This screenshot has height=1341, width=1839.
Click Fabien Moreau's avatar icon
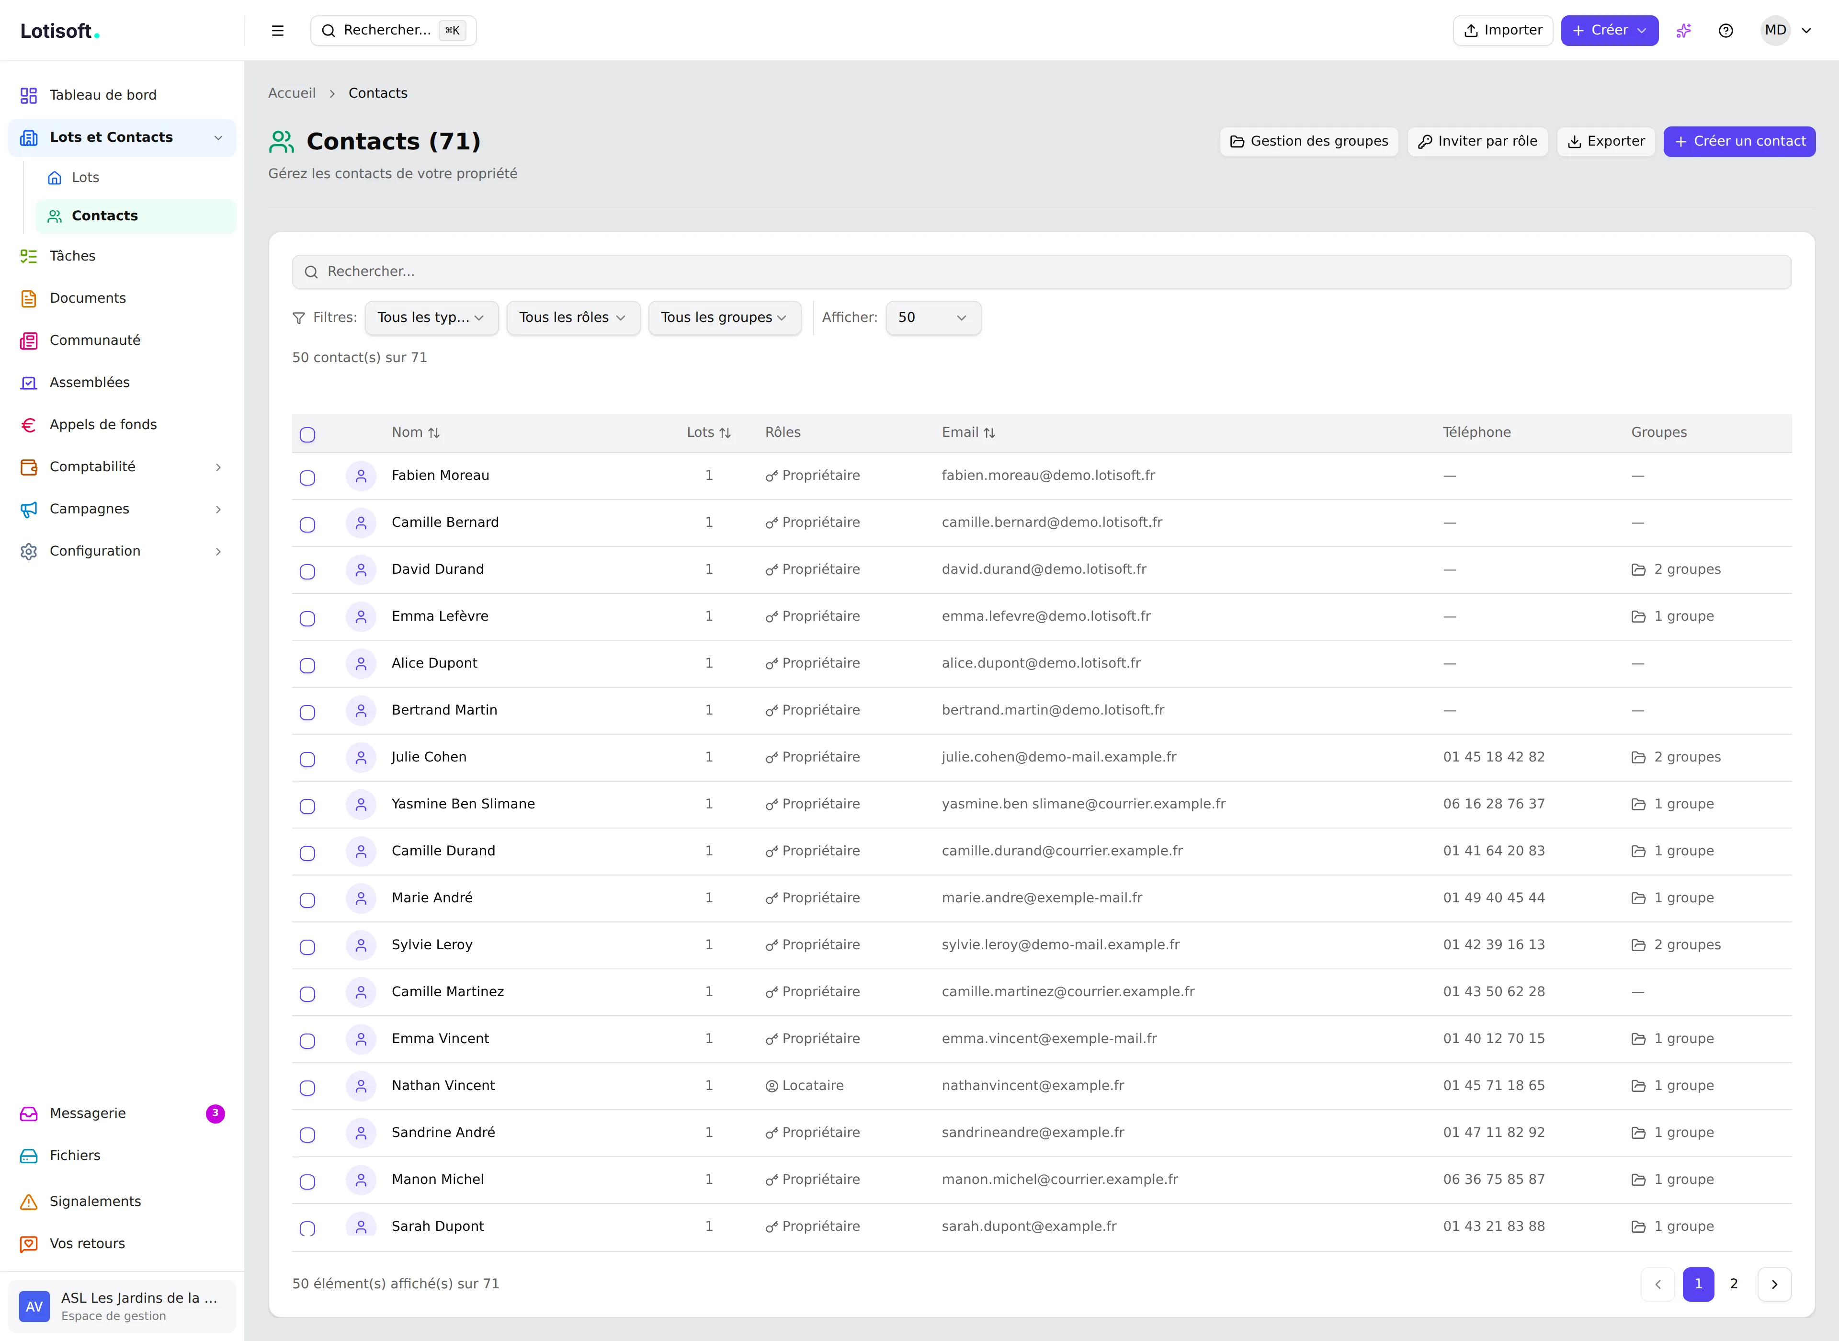click(361, 476)
